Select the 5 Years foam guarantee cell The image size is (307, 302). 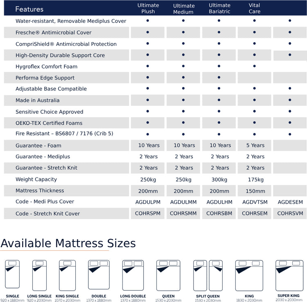255,145
